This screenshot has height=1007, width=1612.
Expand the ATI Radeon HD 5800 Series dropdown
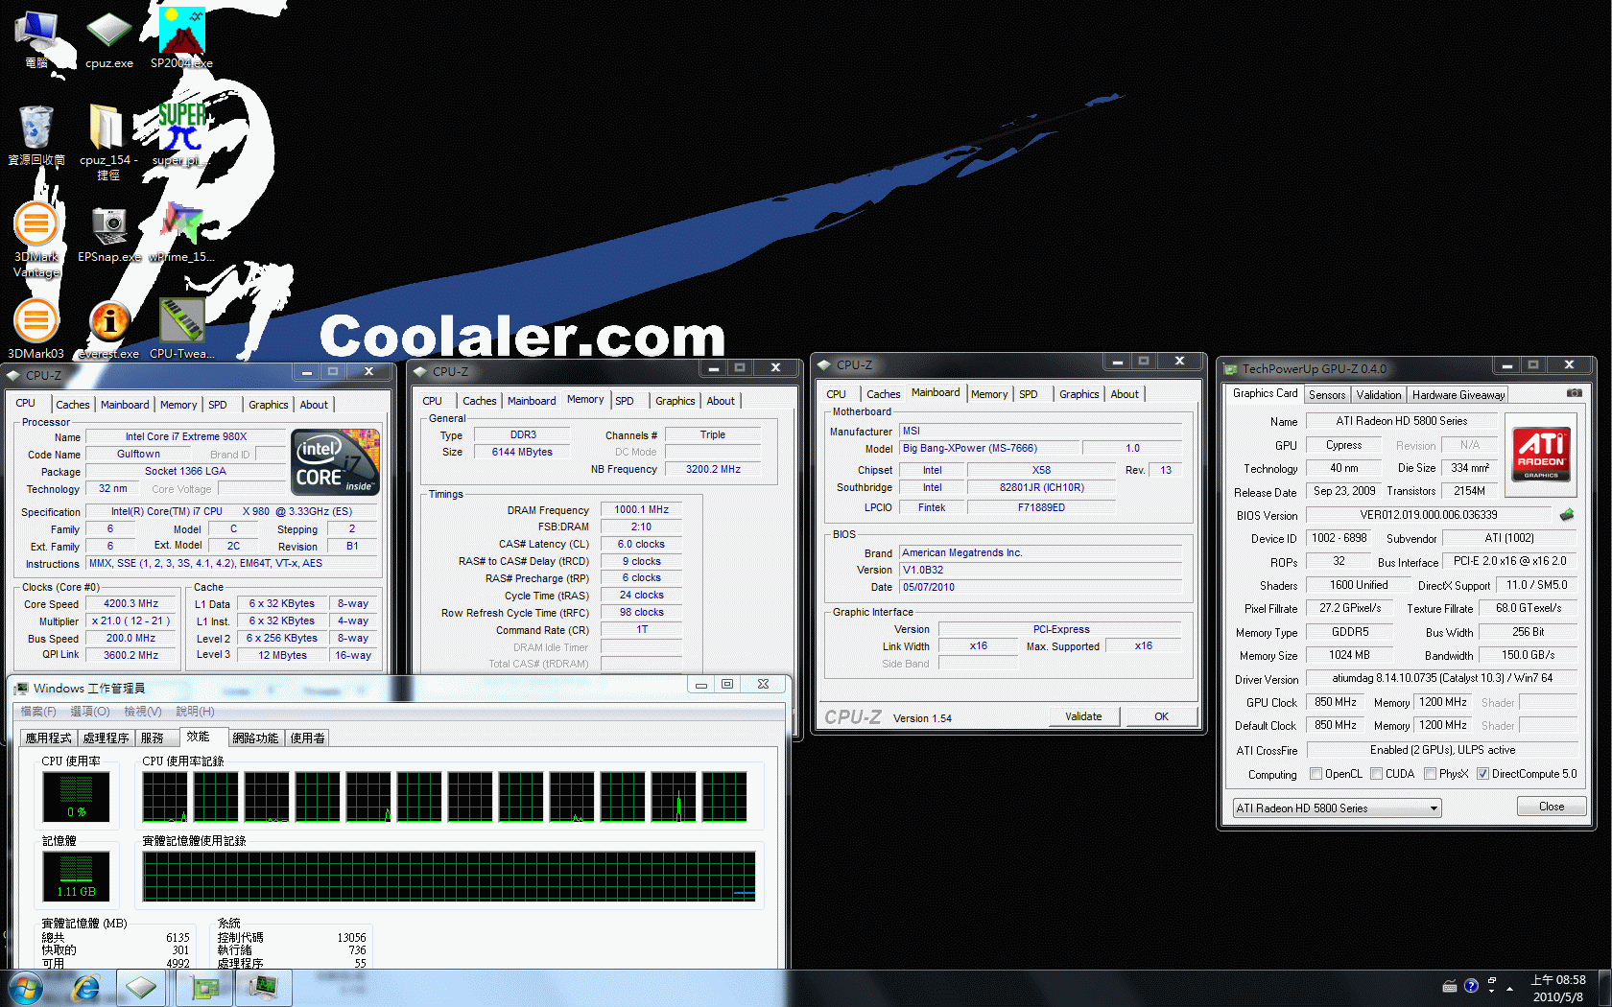tap(1338, 808)
